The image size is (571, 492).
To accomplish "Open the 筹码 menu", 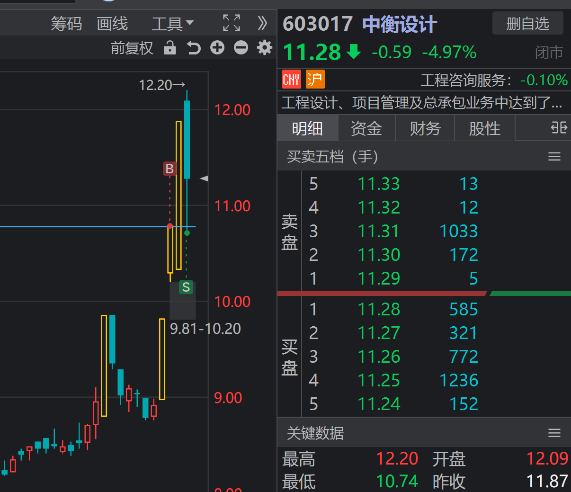I will point(66,23).
